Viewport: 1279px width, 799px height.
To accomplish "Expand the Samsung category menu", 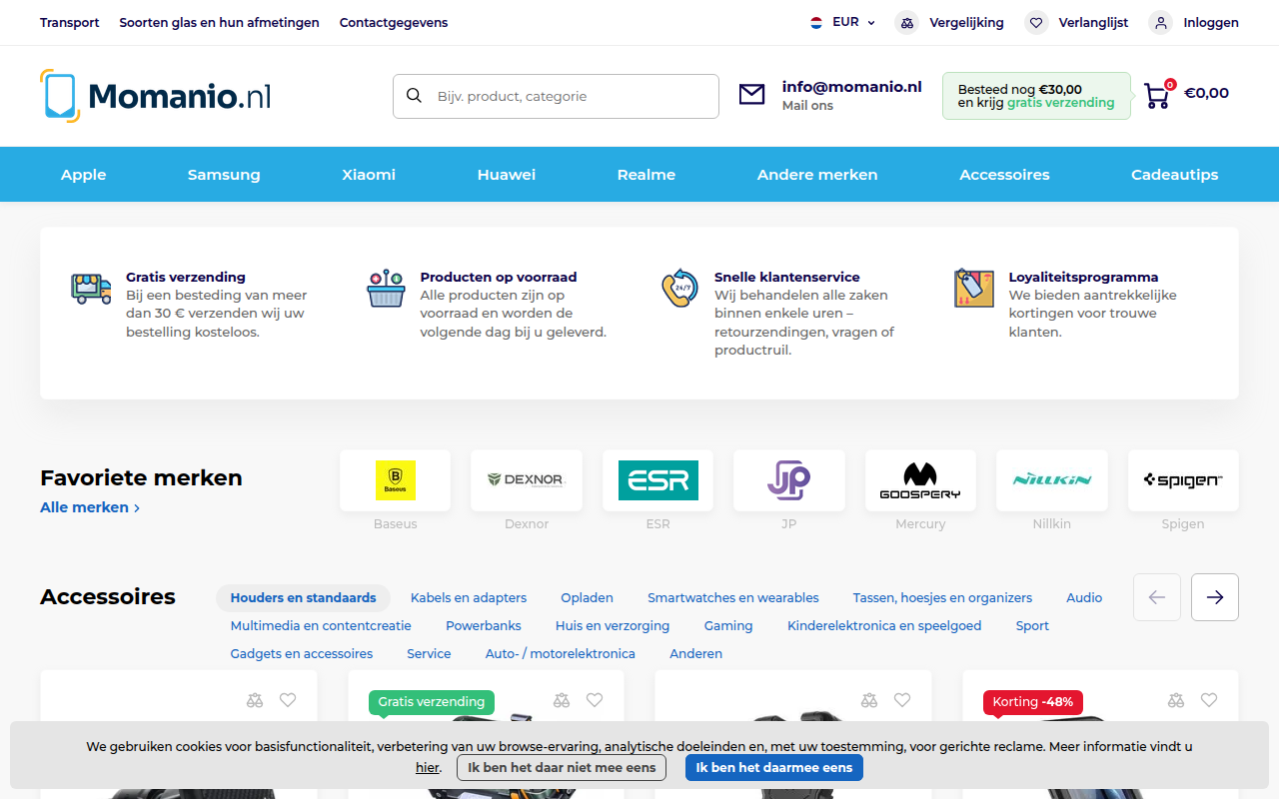I will click(224, 175).
